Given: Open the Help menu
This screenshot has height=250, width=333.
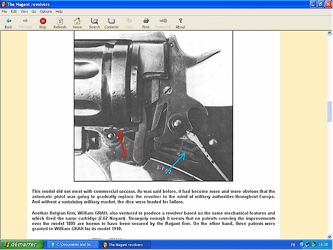Looking at the screenshot, I should [59, 12].
